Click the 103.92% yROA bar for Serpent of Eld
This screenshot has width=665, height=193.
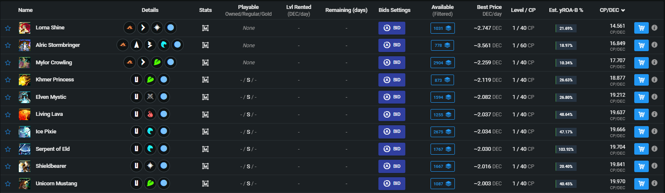coord(566,149)
